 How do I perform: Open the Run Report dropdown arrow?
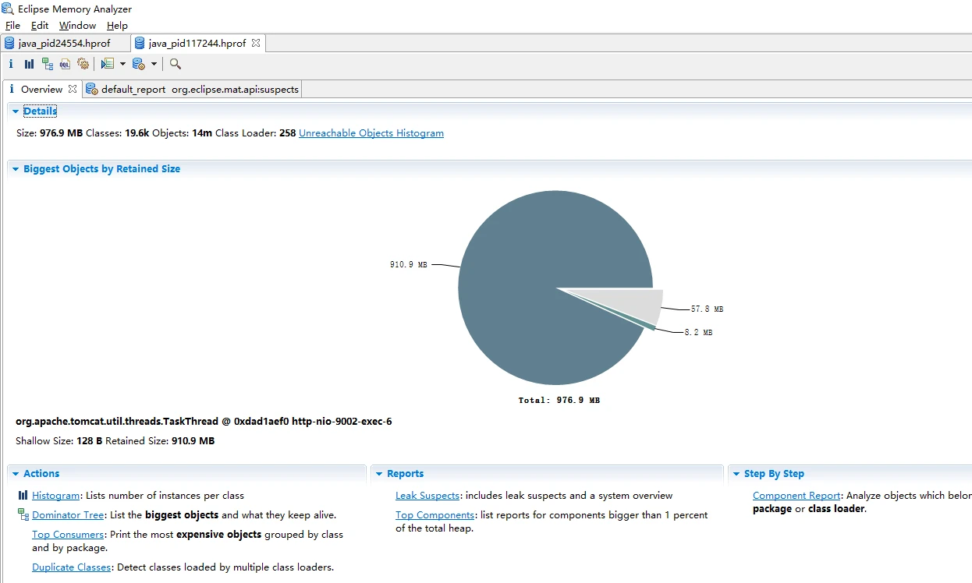(122, 64)
